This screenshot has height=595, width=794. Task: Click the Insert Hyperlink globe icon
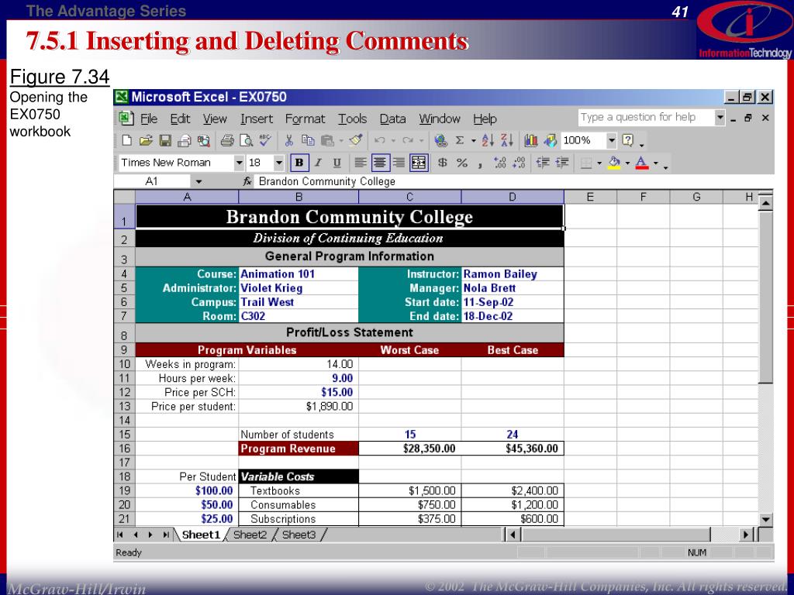coord(441,141)
